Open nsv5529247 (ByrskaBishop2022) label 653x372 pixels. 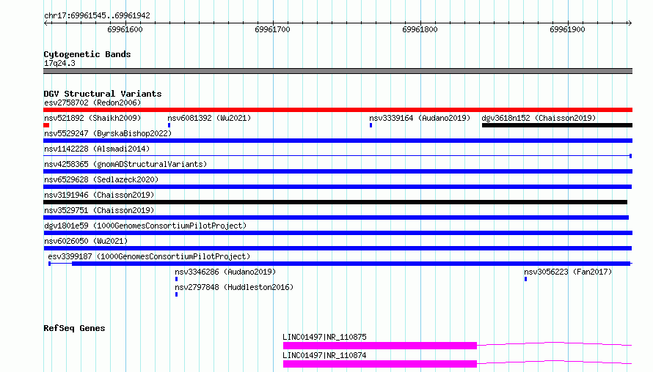point(108,133)
